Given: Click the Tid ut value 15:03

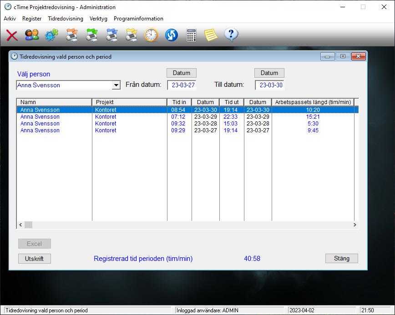Looking at the screenshot, I should point(231,124).
